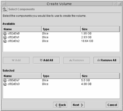Open the window menu in title bar

click(4, 4)
